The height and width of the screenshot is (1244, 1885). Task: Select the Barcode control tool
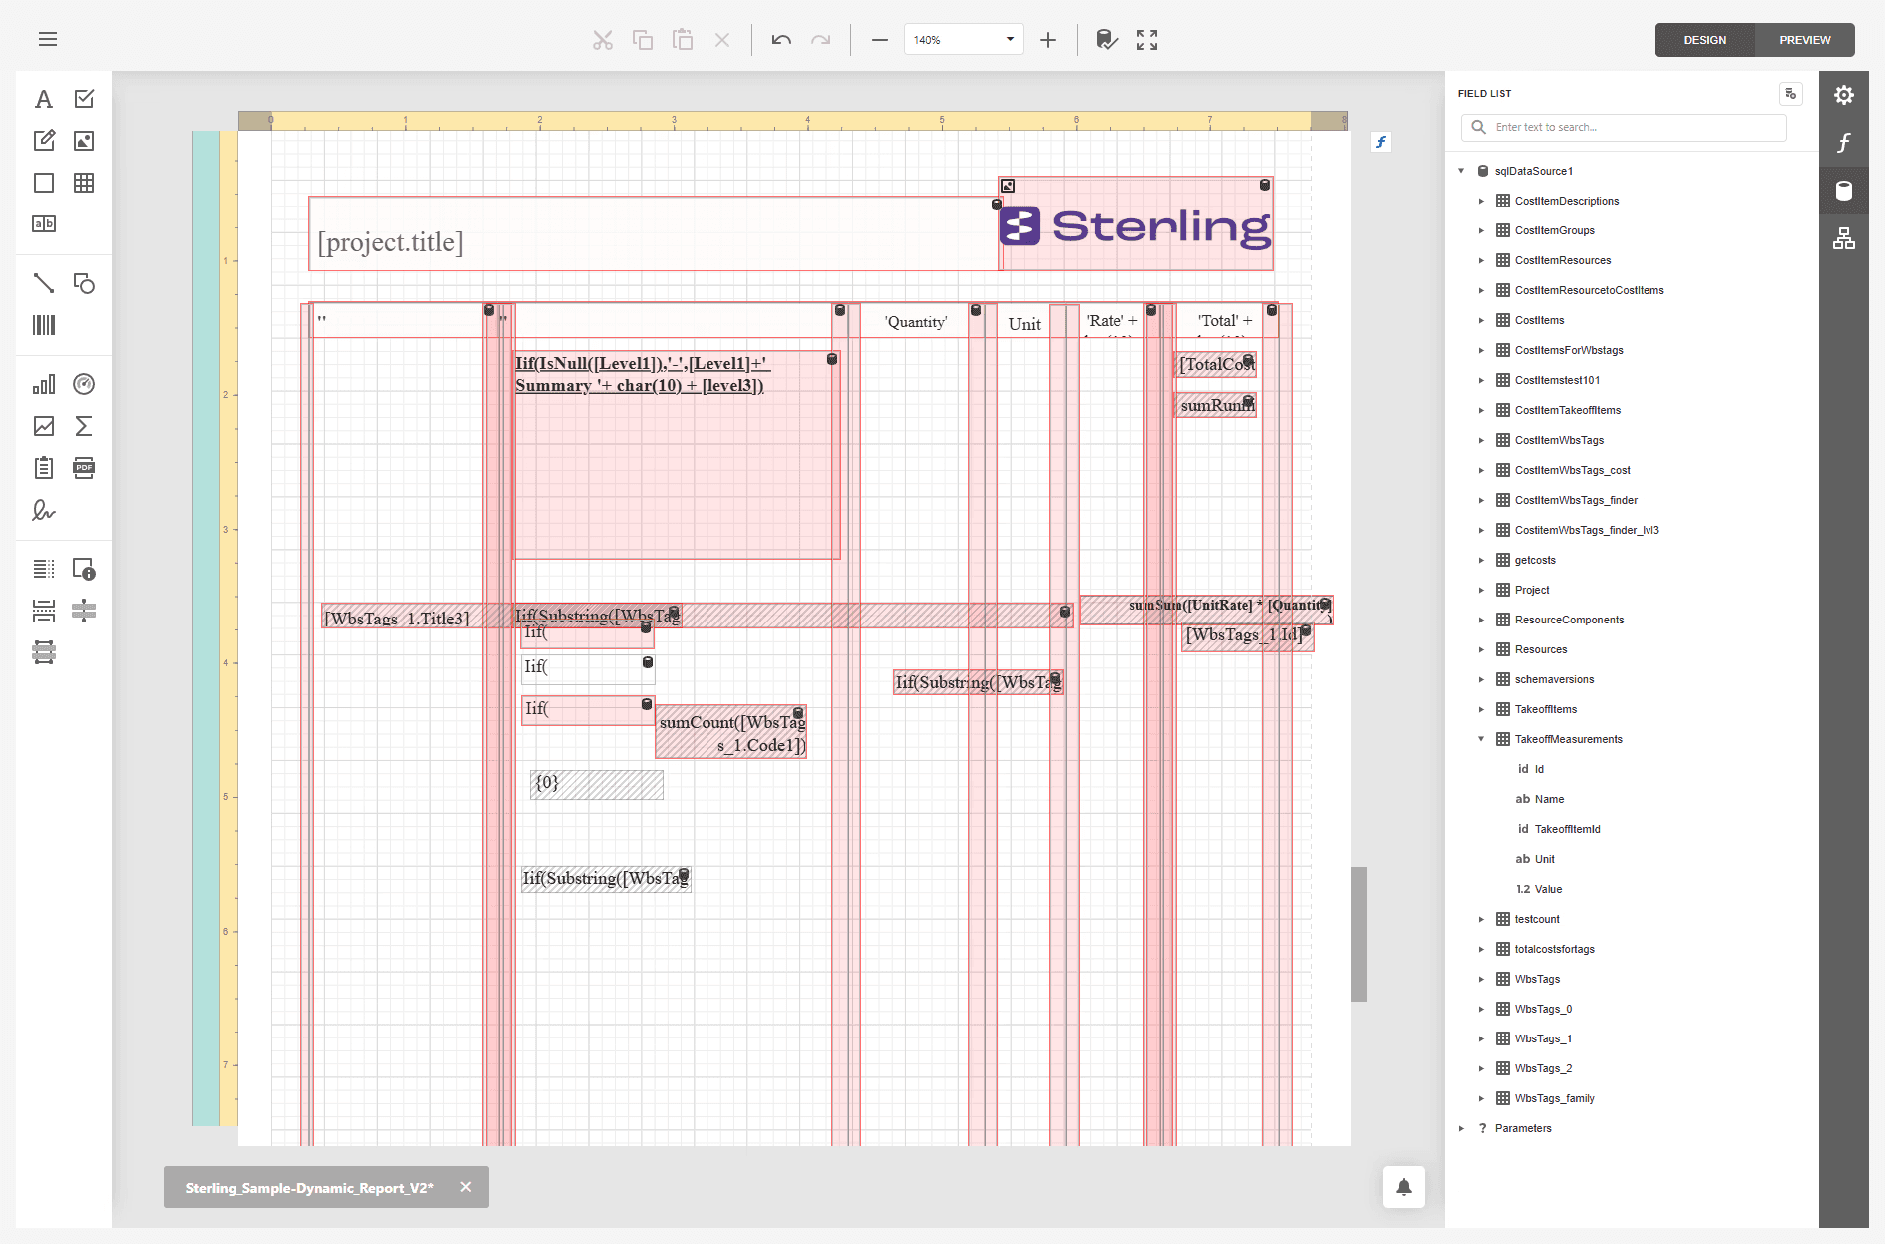(44, 325)
